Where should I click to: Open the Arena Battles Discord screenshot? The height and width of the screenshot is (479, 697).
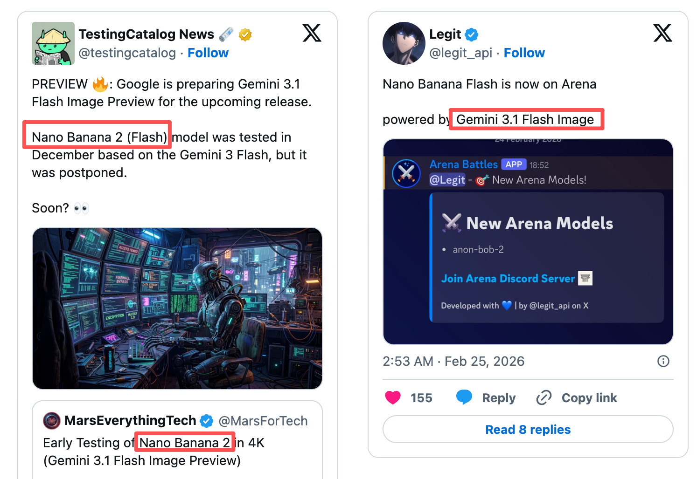(x=528, y=242)
